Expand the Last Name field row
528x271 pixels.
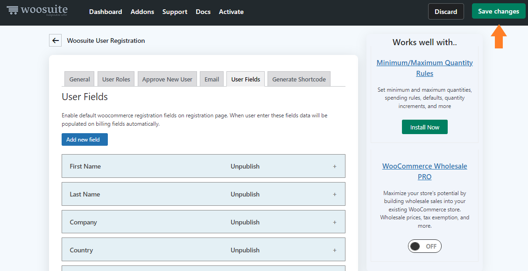click(335, 194)
